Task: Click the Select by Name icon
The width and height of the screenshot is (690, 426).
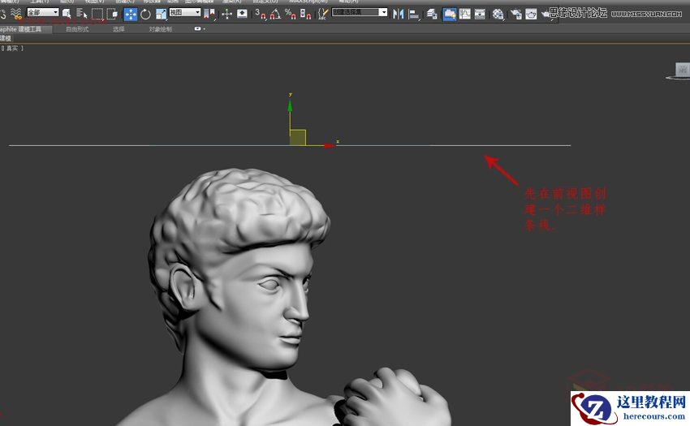Action: 81,14
